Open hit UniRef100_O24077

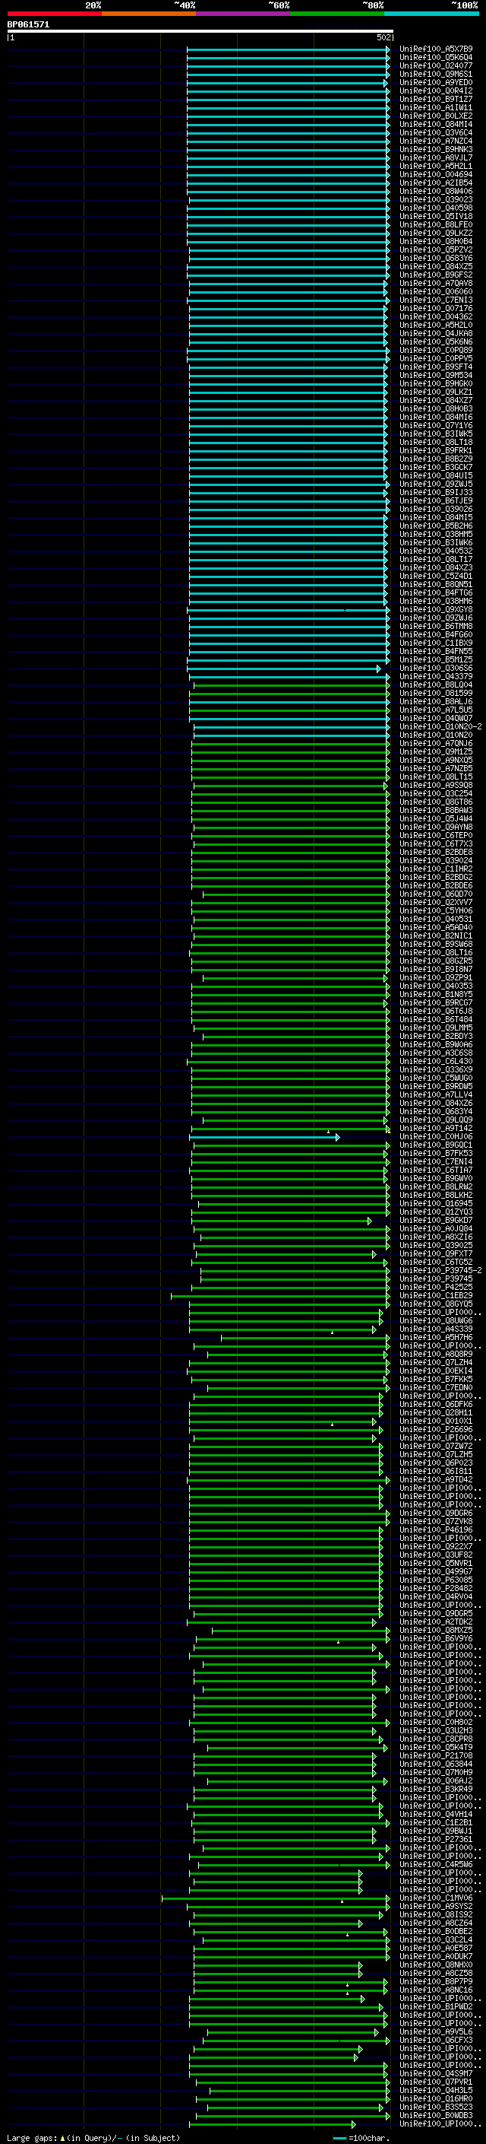[435, 65]
